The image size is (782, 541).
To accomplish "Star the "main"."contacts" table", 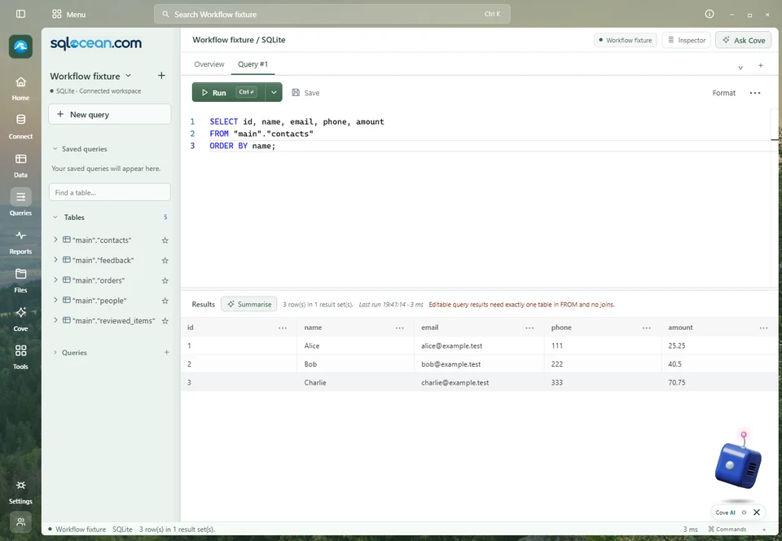I will 165,240.
